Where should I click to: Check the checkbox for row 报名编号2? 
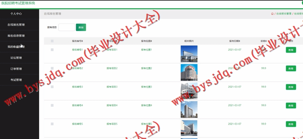pos(52,68)
